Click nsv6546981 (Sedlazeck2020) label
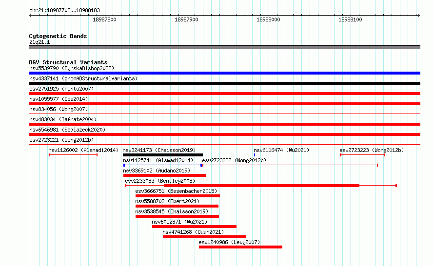 pos(67,130)
